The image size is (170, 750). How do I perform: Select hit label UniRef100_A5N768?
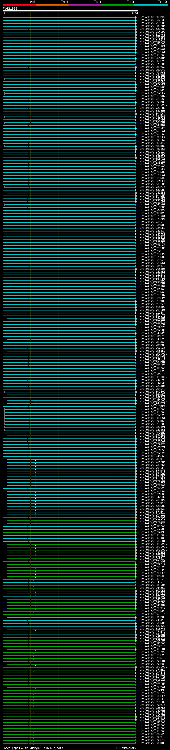point(152,73)
